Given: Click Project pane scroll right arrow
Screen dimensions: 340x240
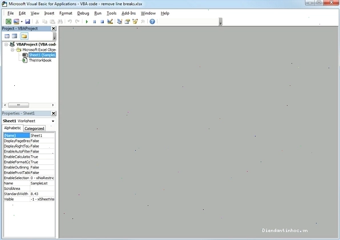Looking at the screenshot, I should click(53, 105).
